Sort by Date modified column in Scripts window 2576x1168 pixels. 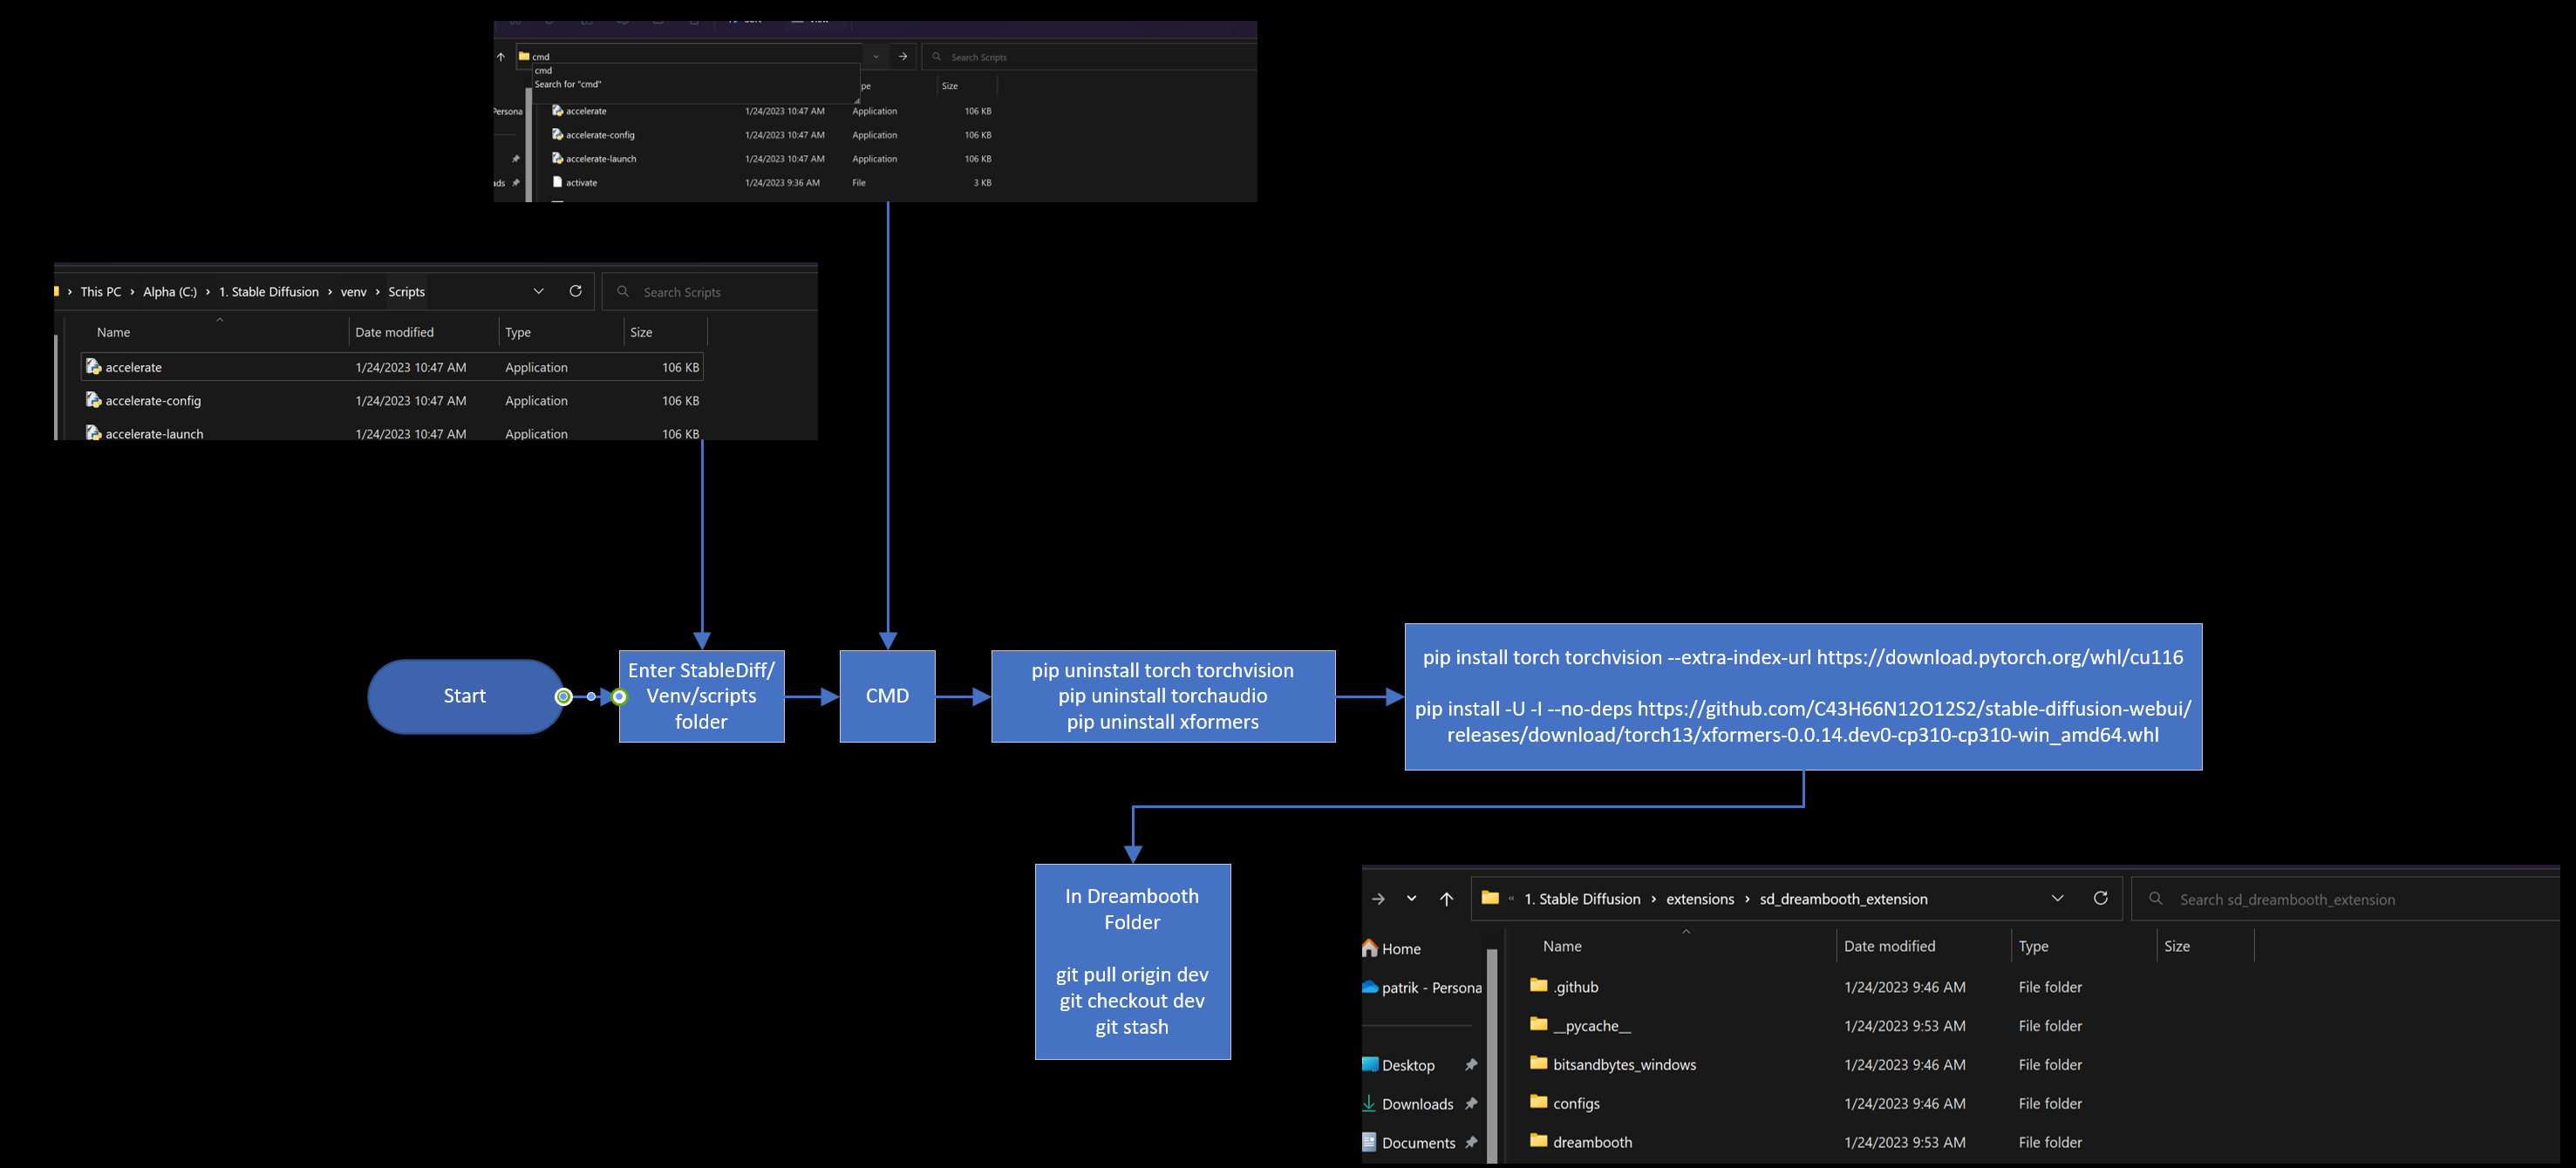[x=394, y=332]
